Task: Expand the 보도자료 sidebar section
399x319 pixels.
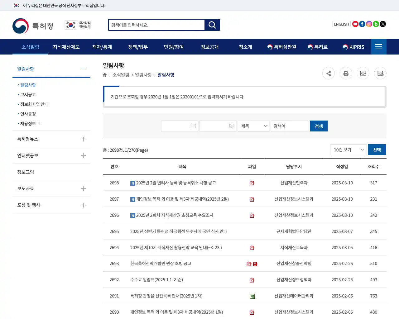Action: coord(83,188)
